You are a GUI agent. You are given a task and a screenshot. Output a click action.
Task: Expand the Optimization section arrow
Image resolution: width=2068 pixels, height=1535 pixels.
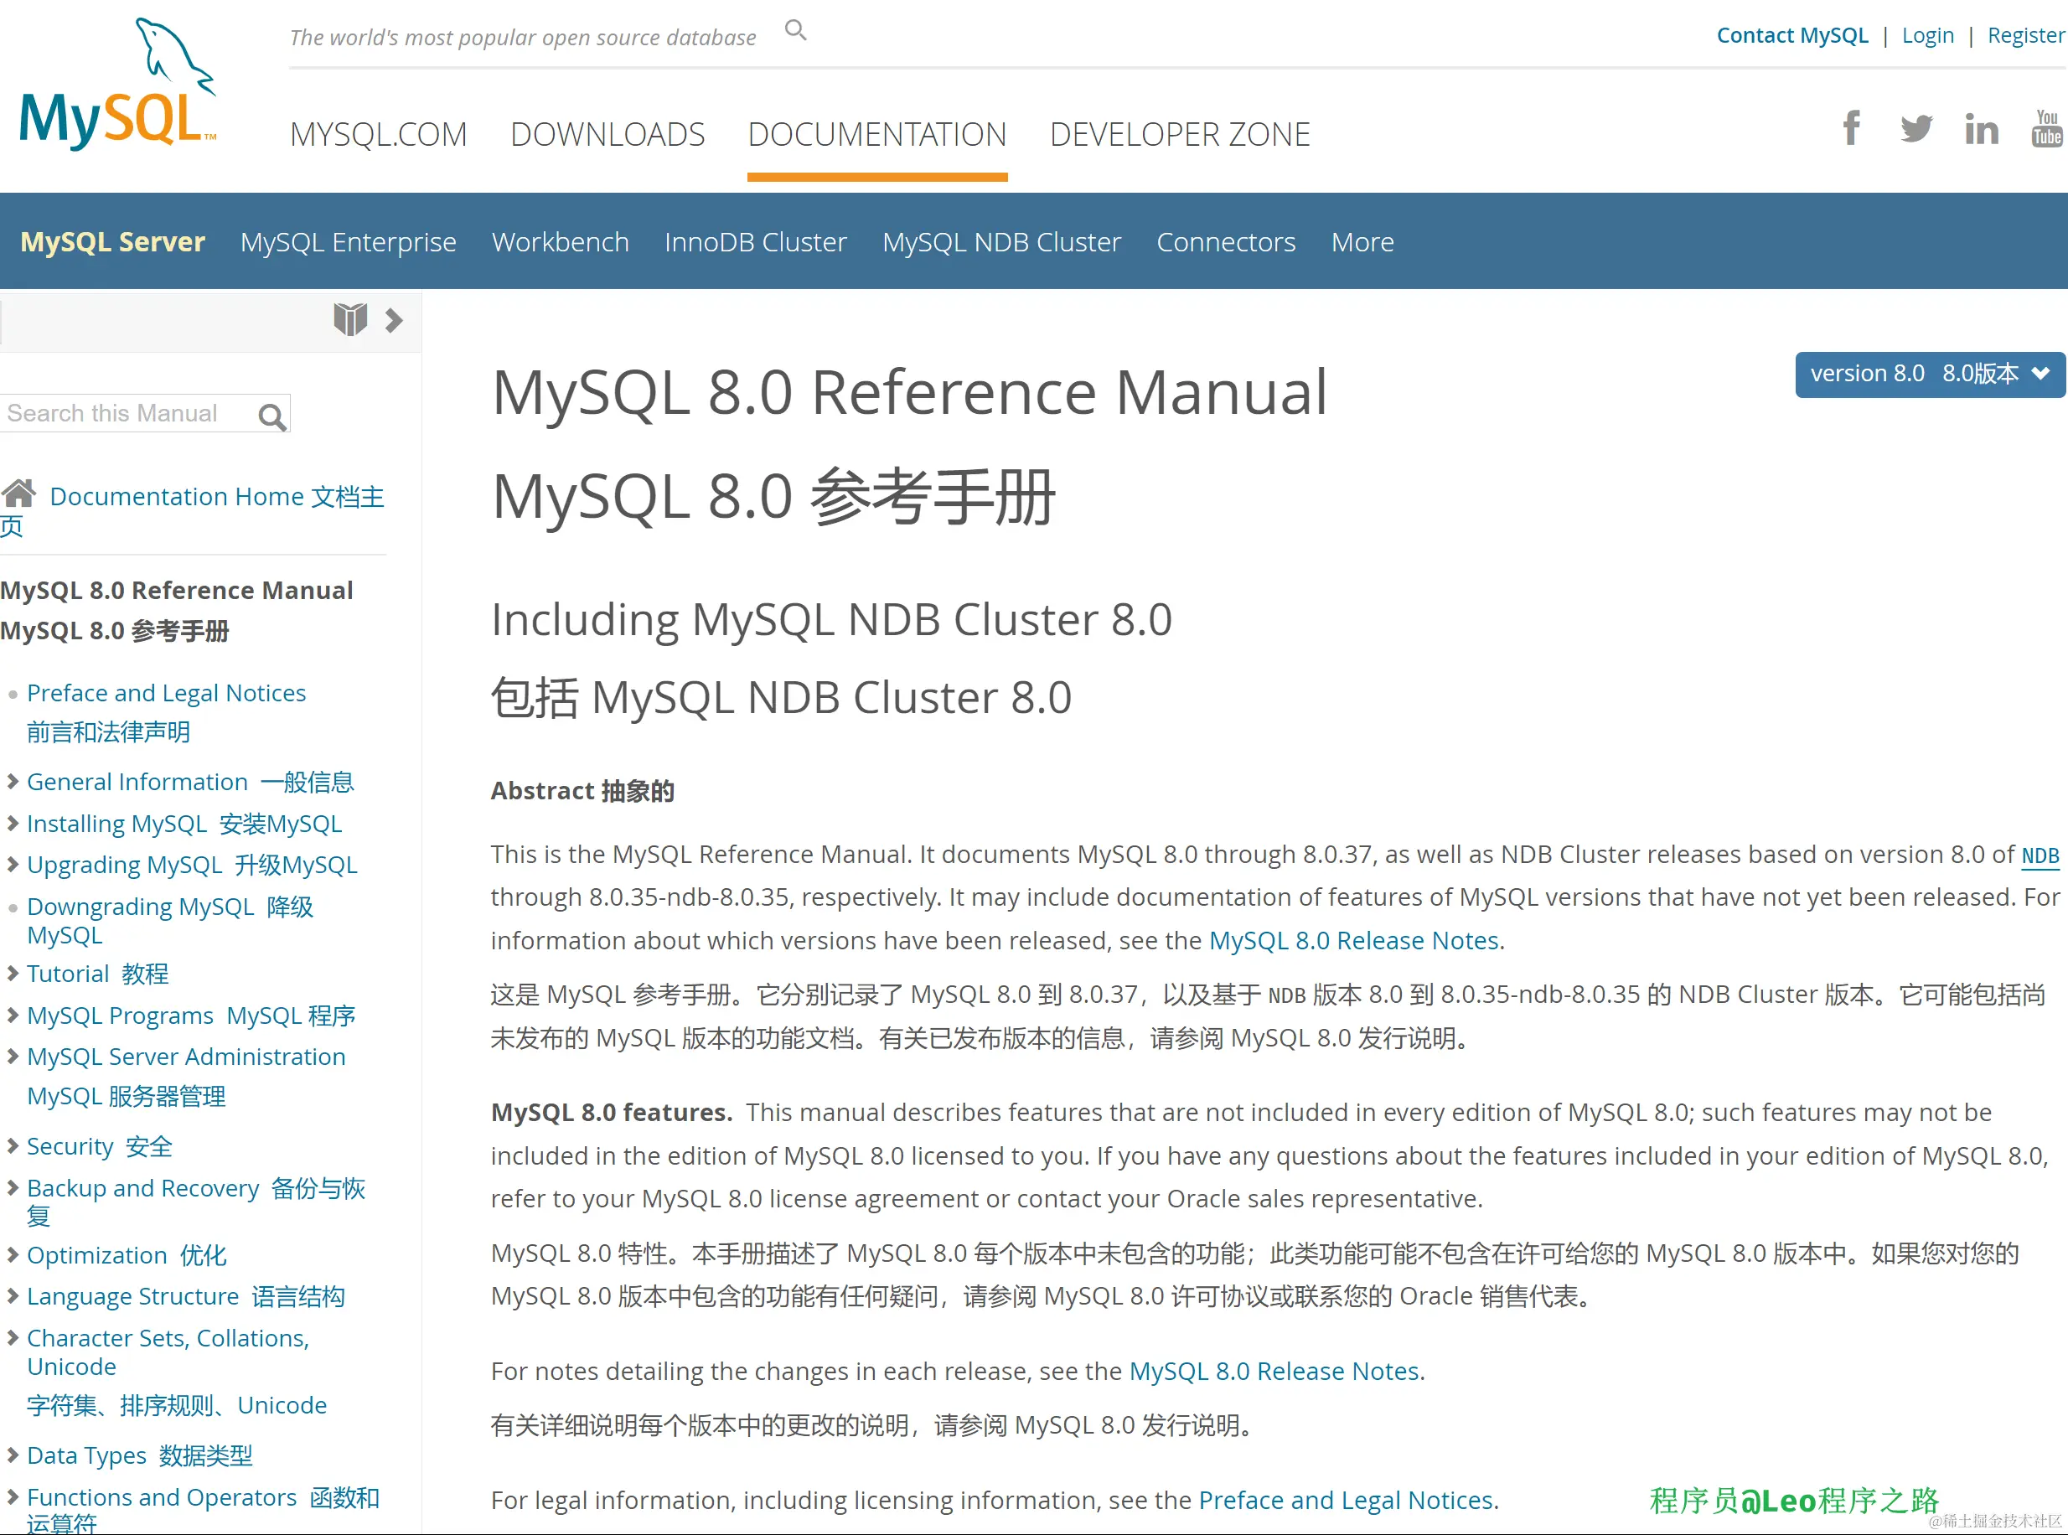13,1254
